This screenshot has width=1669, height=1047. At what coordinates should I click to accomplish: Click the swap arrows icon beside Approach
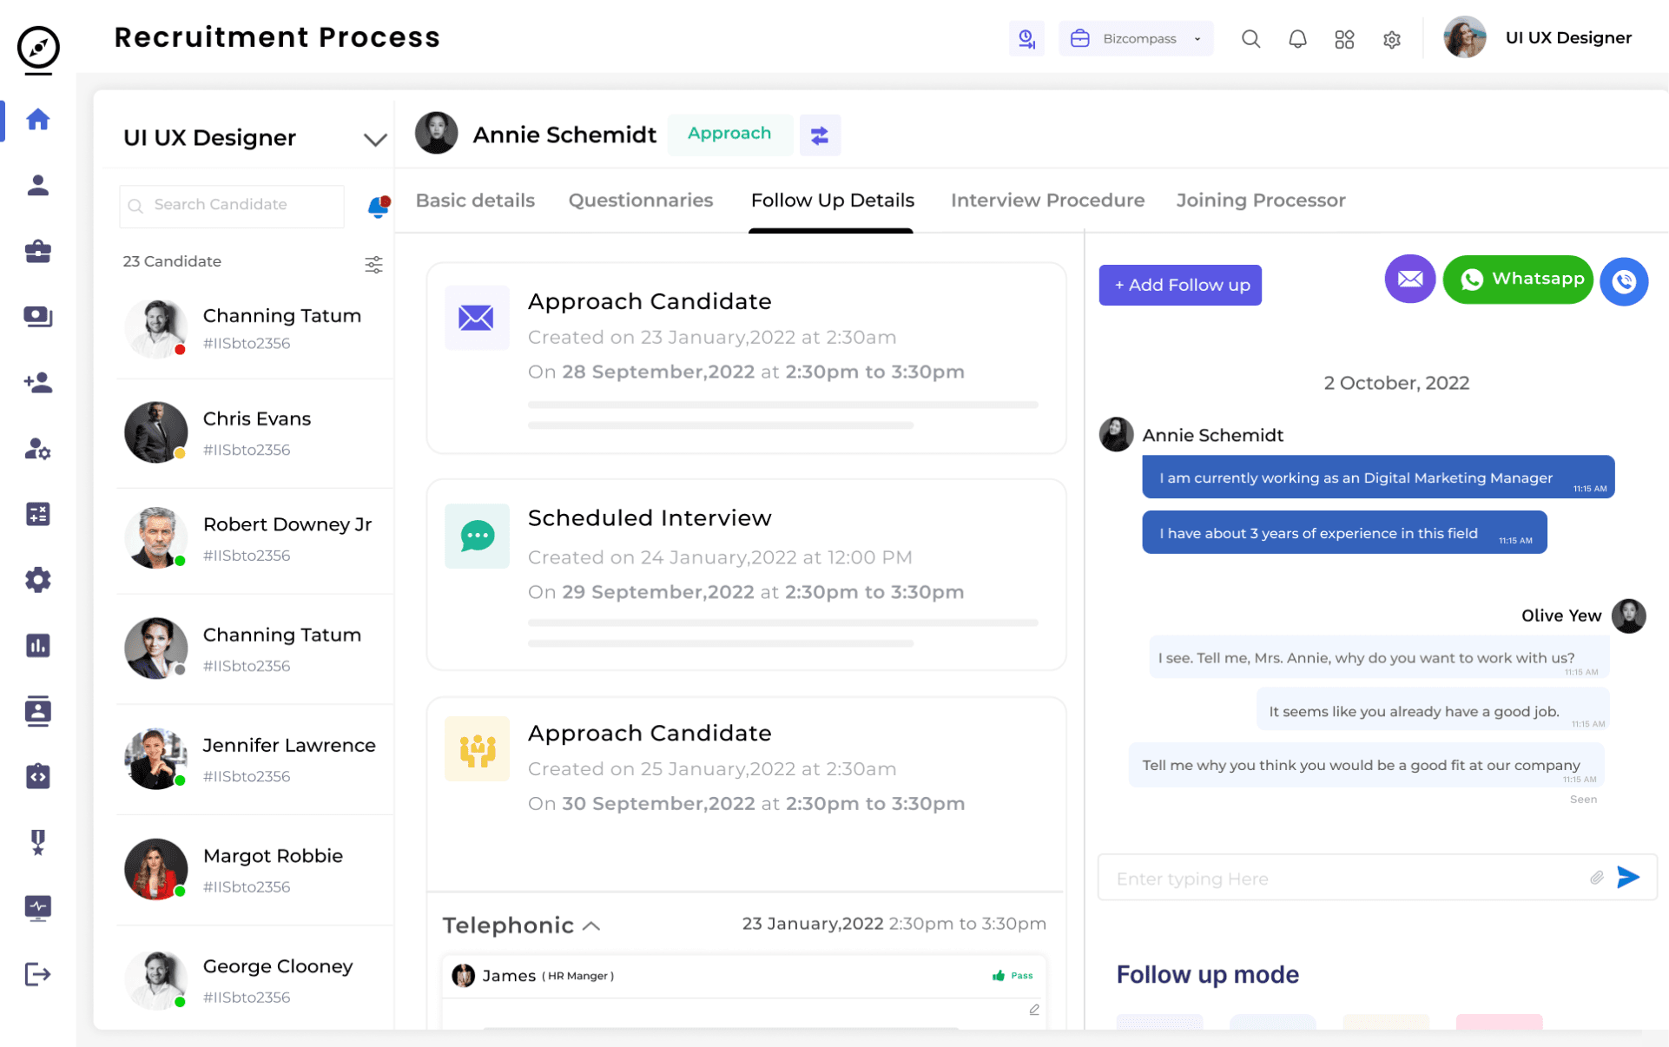[x=819, y=135]
